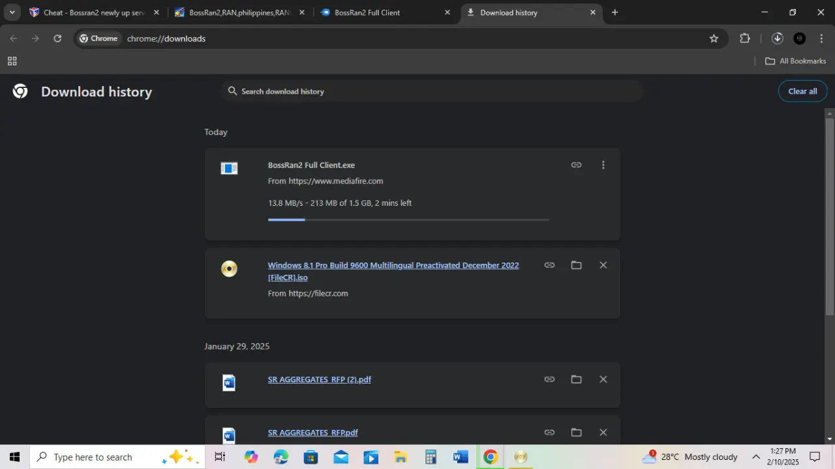
Task: Focus the Search download history field
Action: pyautogui.click(x=432, y=91)
